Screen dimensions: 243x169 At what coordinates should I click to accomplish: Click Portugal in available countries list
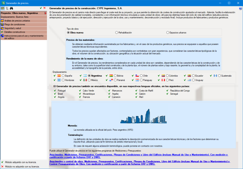(62, 91)
